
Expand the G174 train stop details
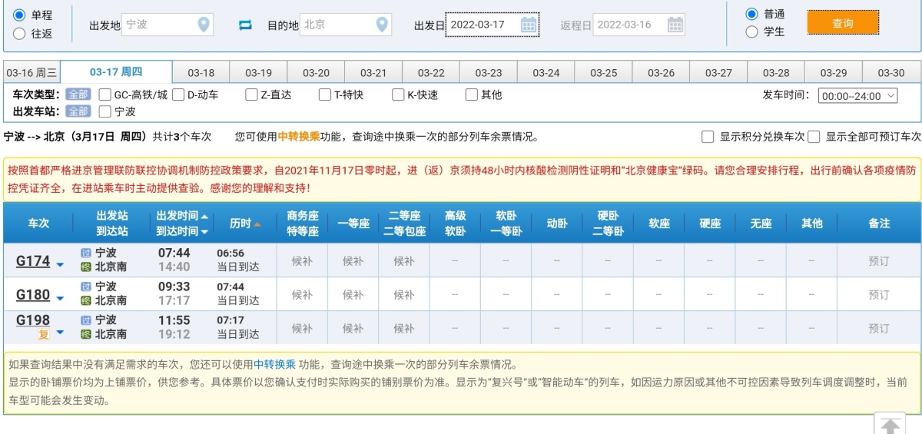click(x=60, y=264)
